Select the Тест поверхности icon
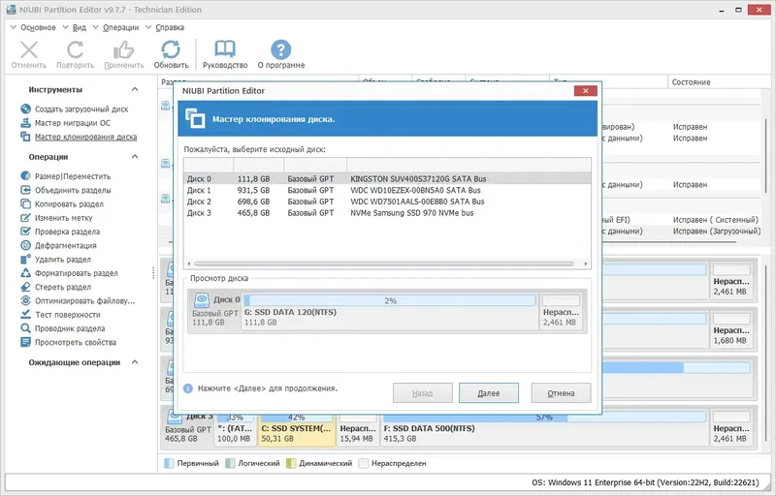 coord(26,314)
